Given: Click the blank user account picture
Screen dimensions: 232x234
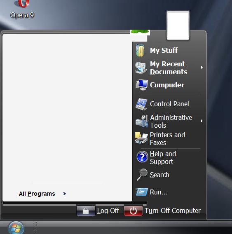Looking at the screenshot, I should [x=178, y=26].
